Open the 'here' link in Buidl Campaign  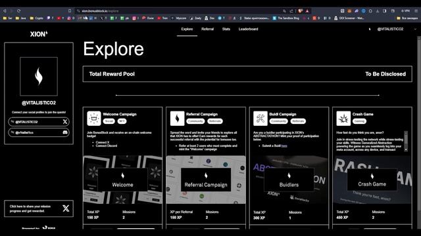pos(284,146)
